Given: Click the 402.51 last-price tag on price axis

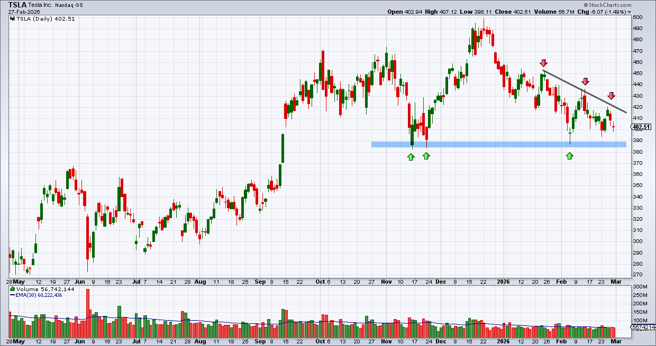Looking at the screenshot, I should [641, 127].
